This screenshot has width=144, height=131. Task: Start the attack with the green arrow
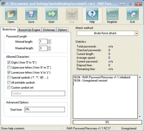[x=52, y=14]
